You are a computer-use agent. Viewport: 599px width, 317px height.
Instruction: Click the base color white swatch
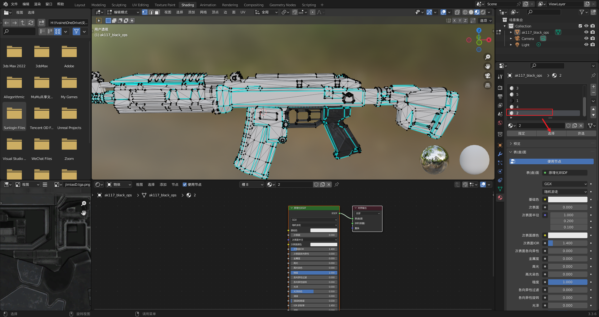[x=567, y=199]
